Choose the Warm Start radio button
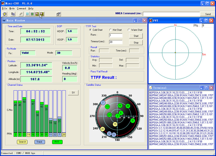The width and height of the screenshot is (216, 156). point(128,30)
